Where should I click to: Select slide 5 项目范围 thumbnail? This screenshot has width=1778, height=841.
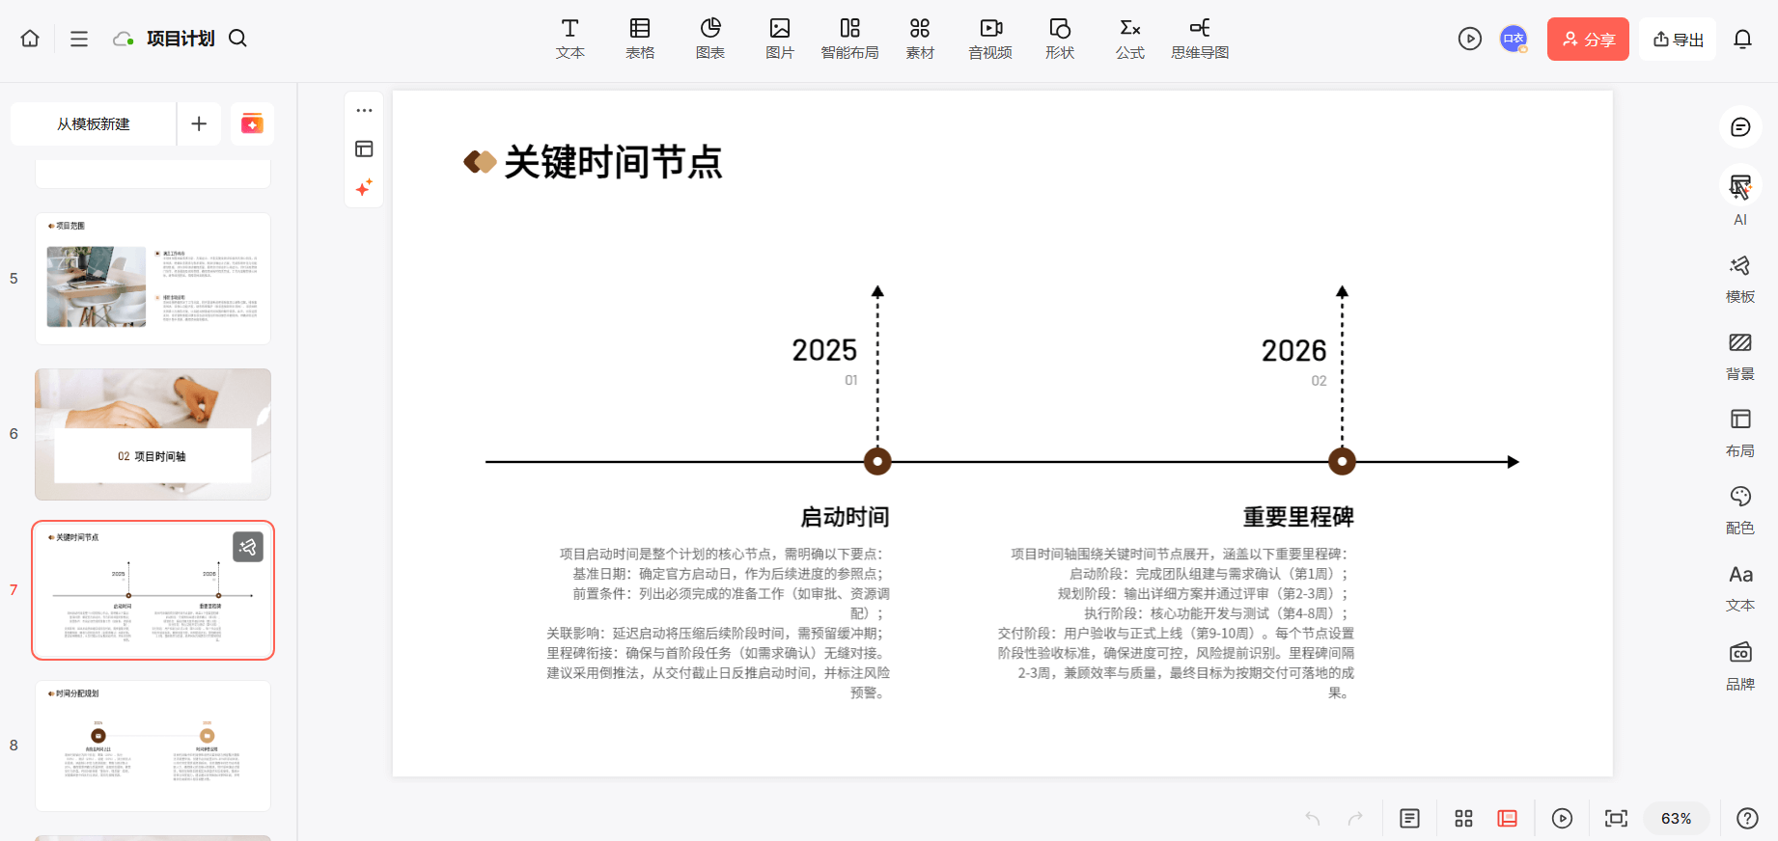point(153,279)
